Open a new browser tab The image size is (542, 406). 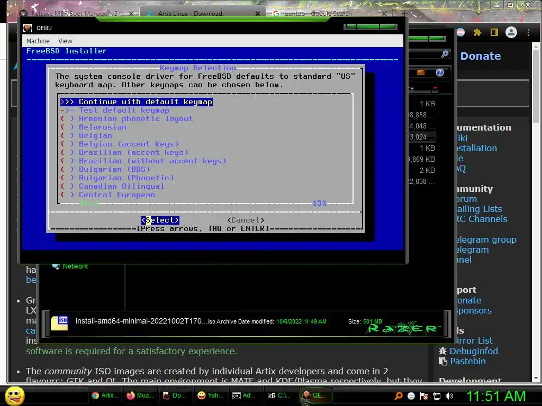[x=404, y=13]
